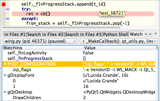This screenshot has height=101, width=160.
Task: Click the horizontal scrollbar below the editor
Action: (61, 27)
